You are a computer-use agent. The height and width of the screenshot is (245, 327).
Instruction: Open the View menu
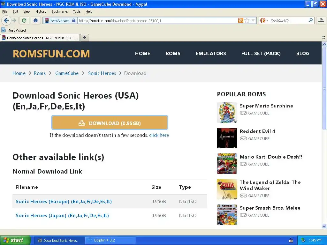click(27, 11)
